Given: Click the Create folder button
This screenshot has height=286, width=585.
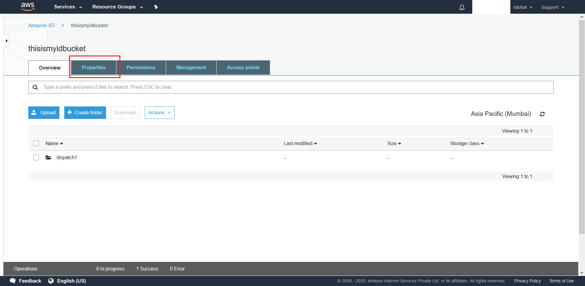Looking at the screenshot, I should click(x=85, y=113).
